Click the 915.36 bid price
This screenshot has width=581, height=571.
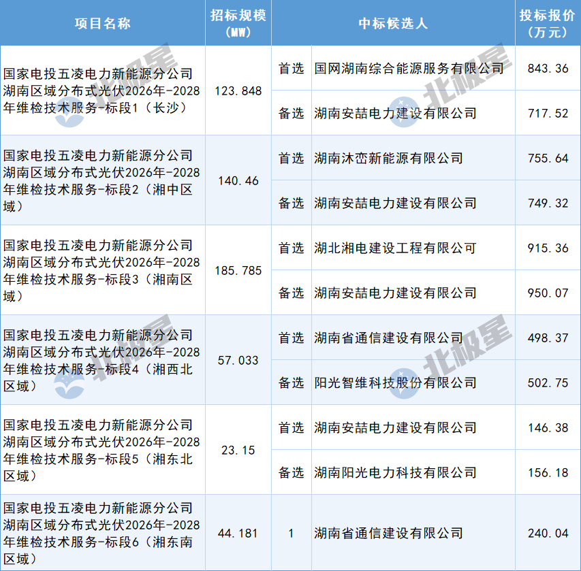[x=548, y=248]
